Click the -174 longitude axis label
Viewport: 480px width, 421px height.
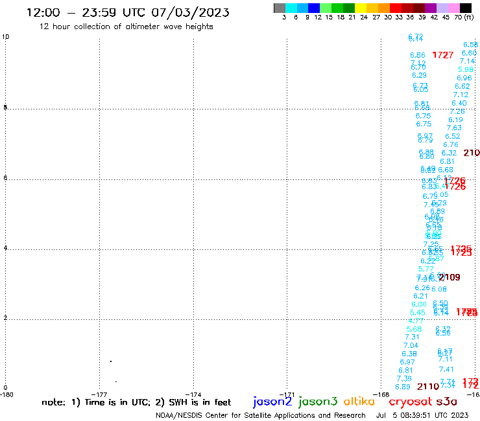point(193,394)
